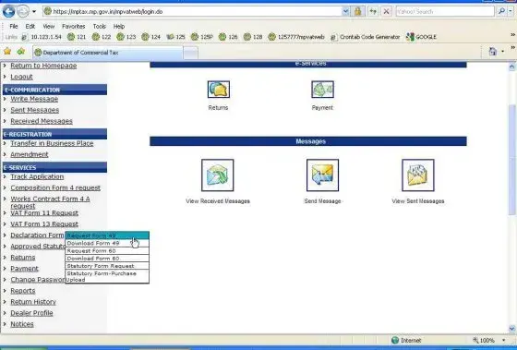Viewport: 517px width, 350px height.
Task: Click the Home page toolbar icon
Action: pos(493,52)
